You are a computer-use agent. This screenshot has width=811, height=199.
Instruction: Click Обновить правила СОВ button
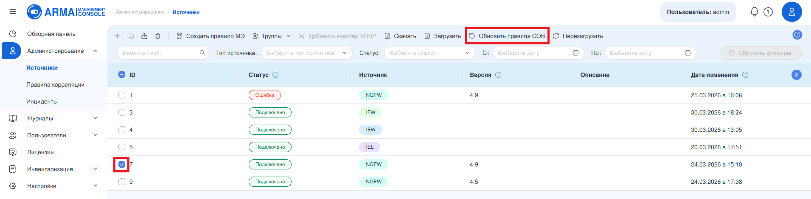[507, 36]
